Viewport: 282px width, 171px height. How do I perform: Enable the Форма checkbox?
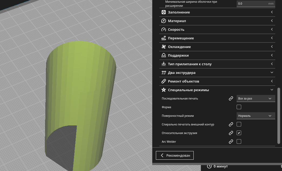click(239, 107)
